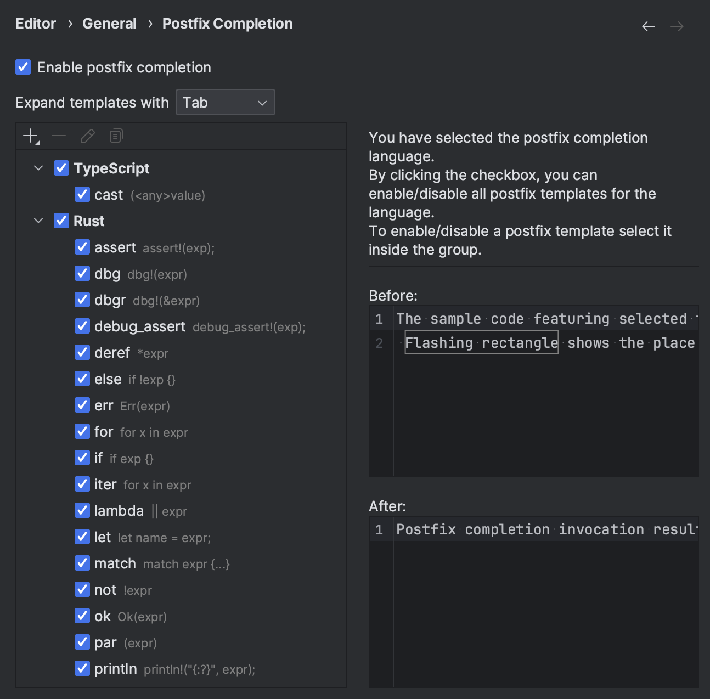The height and width of the screenshot is (699, 710).
Task: Uncheck the println template checkbox
Action: tap(82, 668)
